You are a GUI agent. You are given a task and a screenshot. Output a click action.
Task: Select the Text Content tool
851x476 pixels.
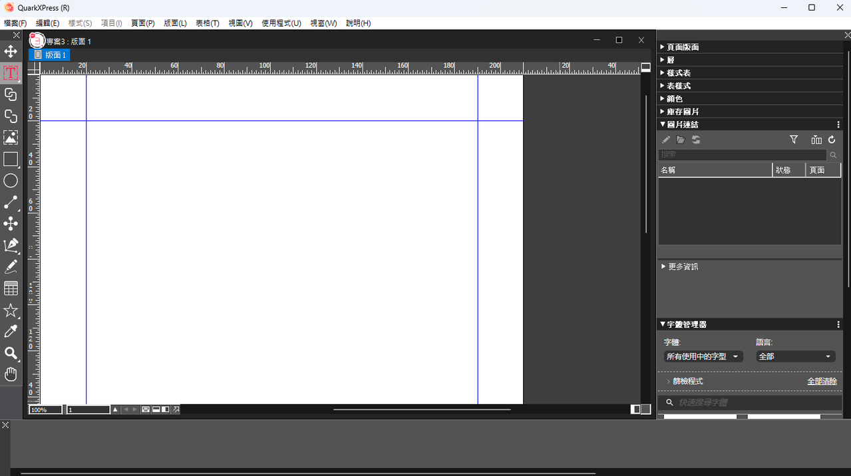pos(11,72)
